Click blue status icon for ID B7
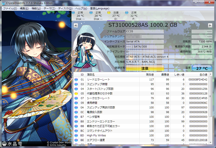The height and width of the screenshot is (148, 216). 76,117
